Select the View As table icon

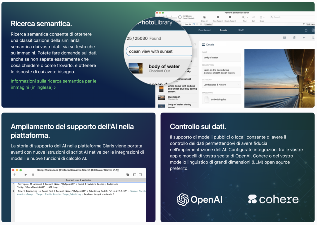(x=201, y=24)
